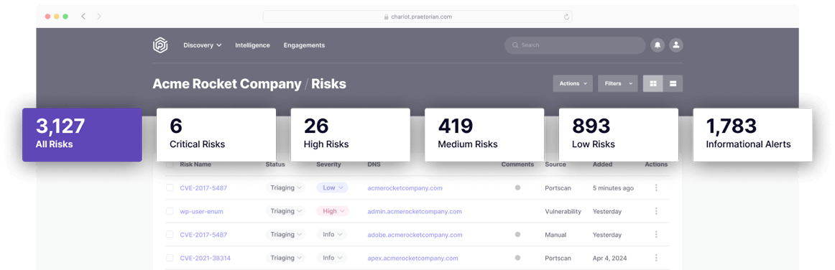Sort by the Risk Name column header
Viewport: 835px width, 270px height.
coord(195,164)
